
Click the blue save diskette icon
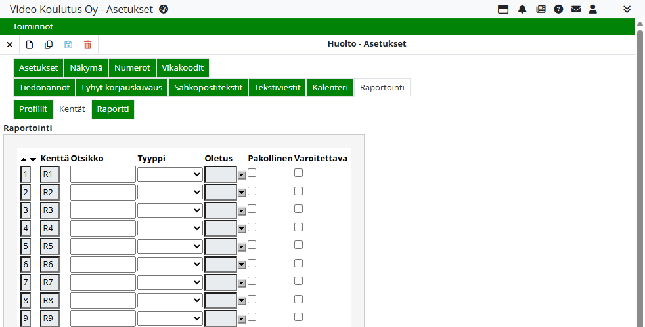coord(68,45)
